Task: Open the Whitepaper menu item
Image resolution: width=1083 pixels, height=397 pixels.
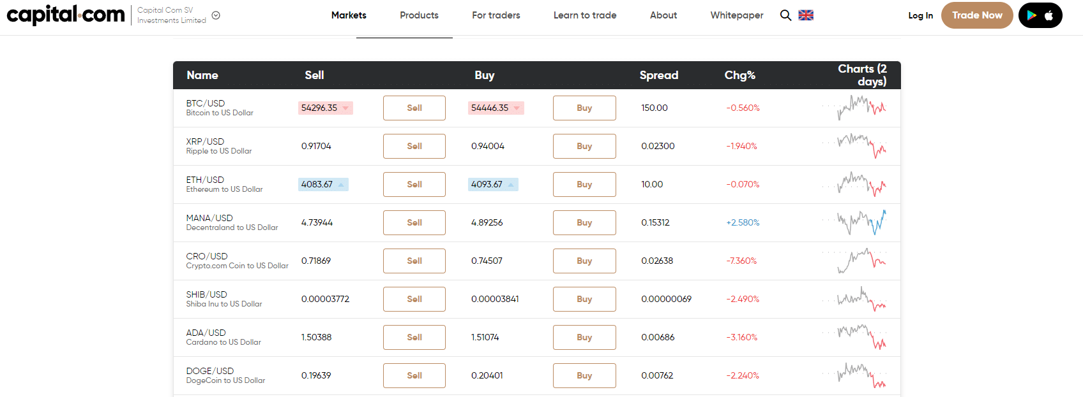Action: 737,15
